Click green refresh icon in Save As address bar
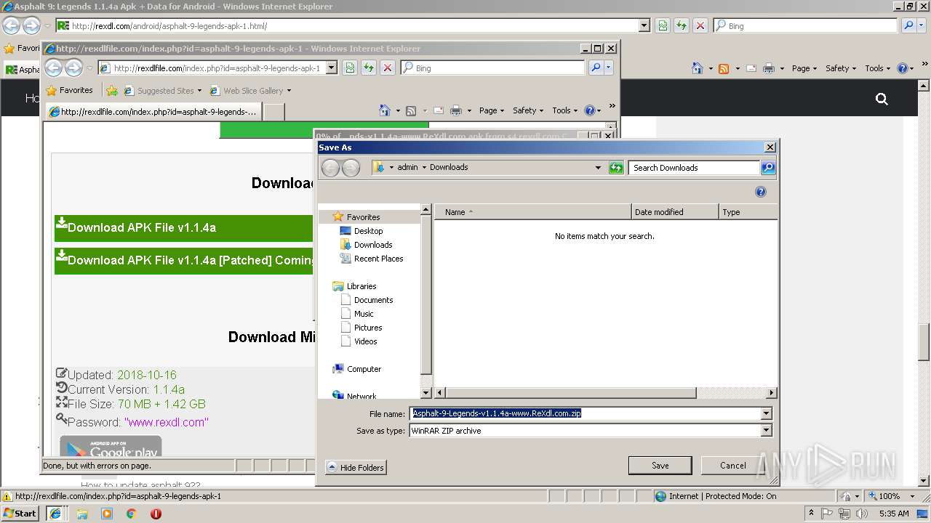 pos(616,168)
